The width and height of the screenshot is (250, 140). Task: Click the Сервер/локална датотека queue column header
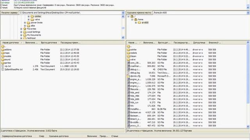pos(17,136)
